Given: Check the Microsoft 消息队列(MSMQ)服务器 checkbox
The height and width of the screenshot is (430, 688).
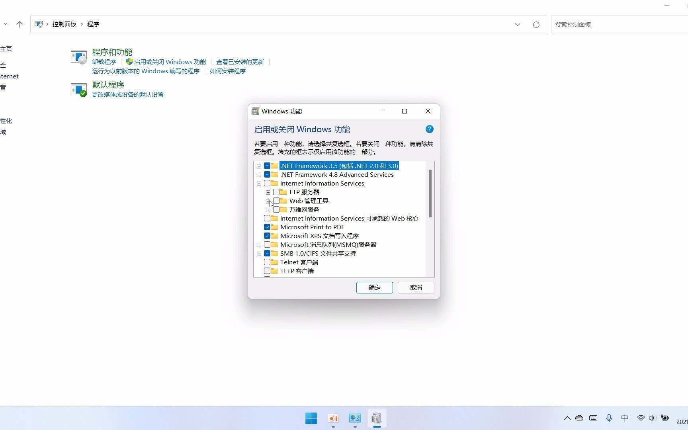Looking at the screenshot, I should pos(267,244).
